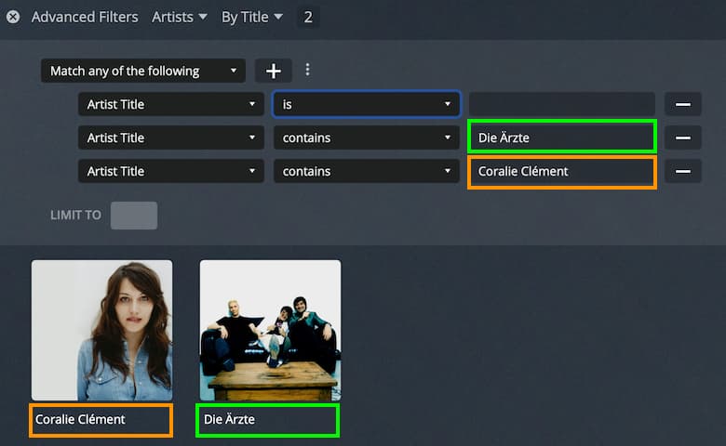
Task: Open the Artists library type dropdown
Action: pos(180,17)
